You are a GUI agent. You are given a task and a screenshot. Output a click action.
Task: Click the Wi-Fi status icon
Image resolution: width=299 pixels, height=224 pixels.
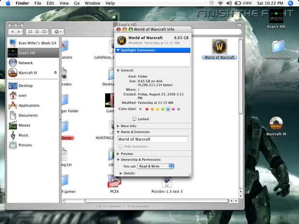[220, 3]
